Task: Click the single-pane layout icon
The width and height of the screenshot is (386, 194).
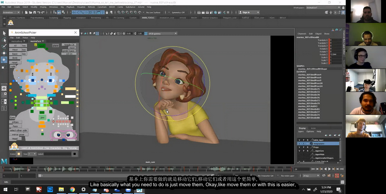Action: 4,88
